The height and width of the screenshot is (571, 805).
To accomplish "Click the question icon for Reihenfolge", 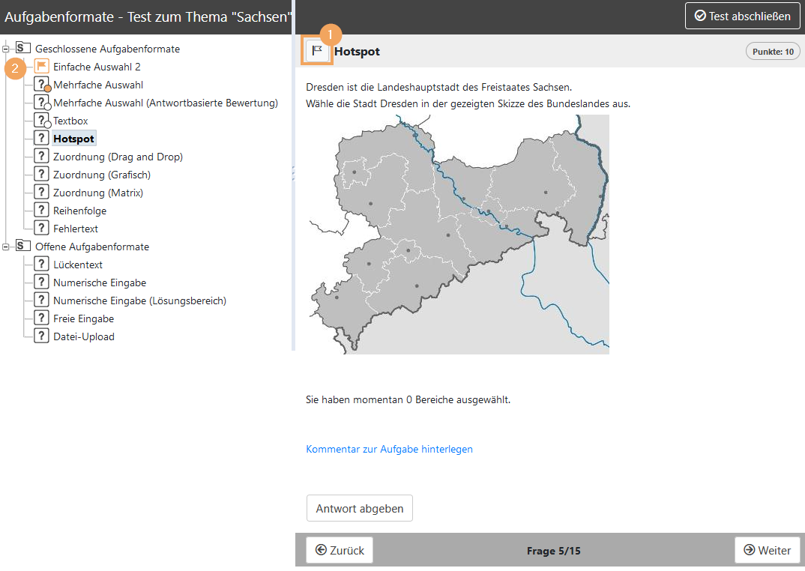I will pyautogui.click(x=42, y=211).
